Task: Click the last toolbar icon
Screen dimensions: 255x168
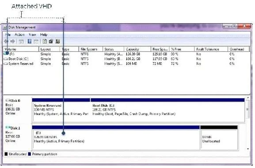Action: [57, 41]
